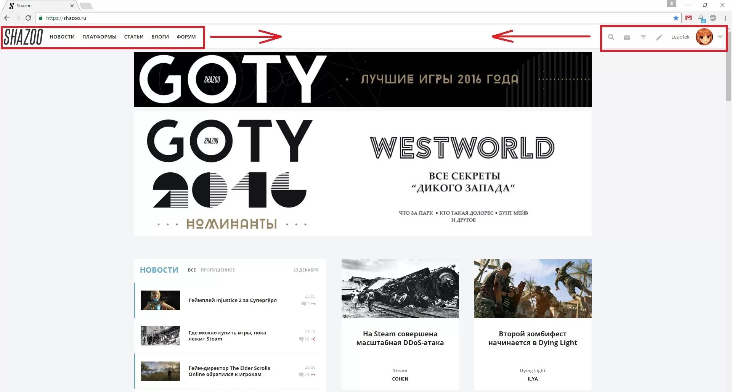The width and height of the screenshot is (732, 392).
Task: Click the pencil write-post icon
Action: click(x=659, y=37)
